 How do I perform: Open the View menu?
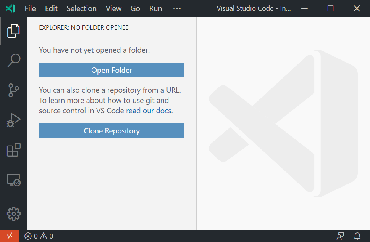pos(113,8)
